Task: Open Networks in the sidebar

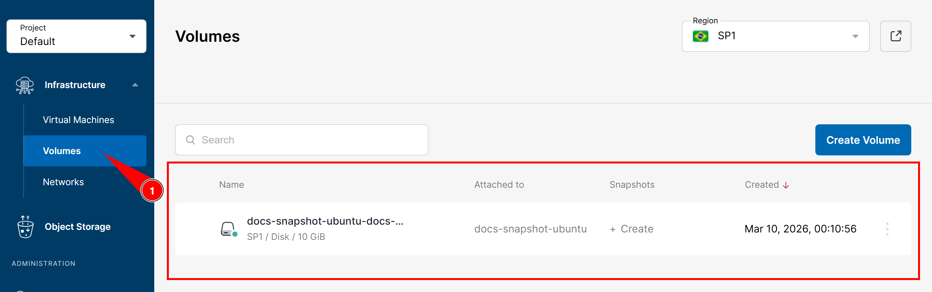Action: pyautogui.click(x=63, y=182)
